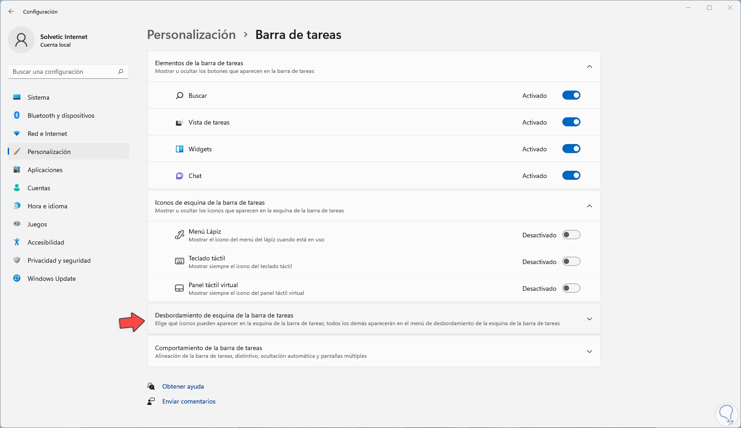Image resolution: width=741 pixels, height=428 pixels.
Task: Open Bluetooth y dispositivos icon
Action: click(17, 115)
